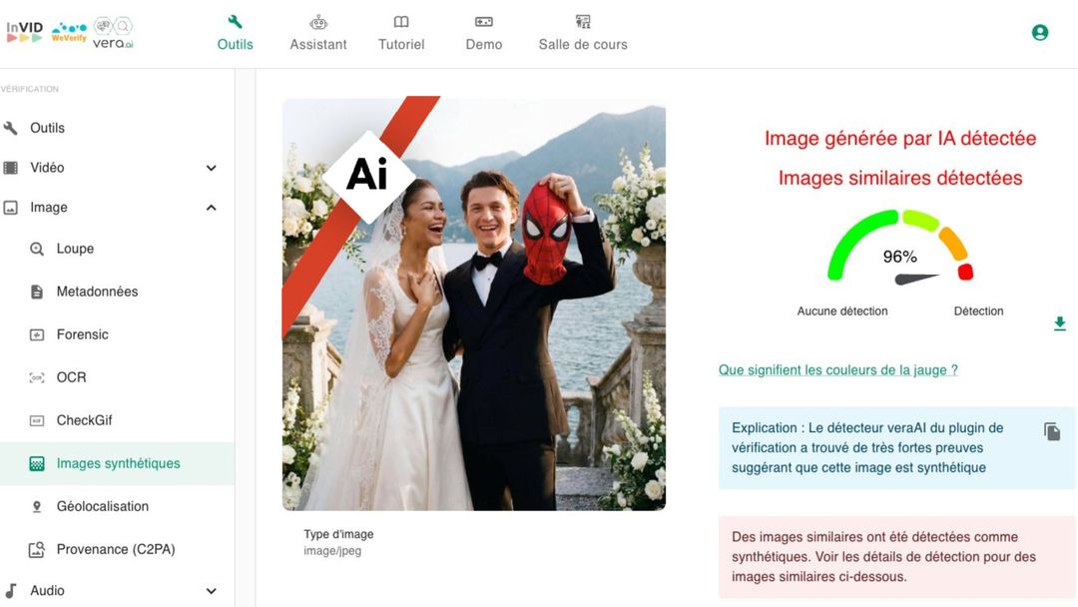
Task: Download the detection result with arrow icon
Action: tap(1059, 323)
